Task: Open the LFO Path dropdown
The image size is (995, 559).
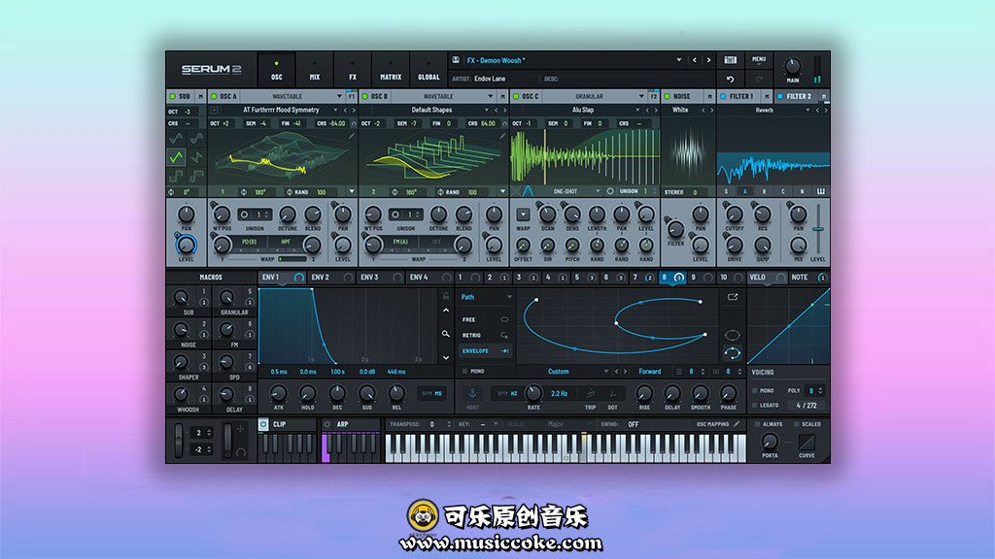Action: click(x=509, y=297)
